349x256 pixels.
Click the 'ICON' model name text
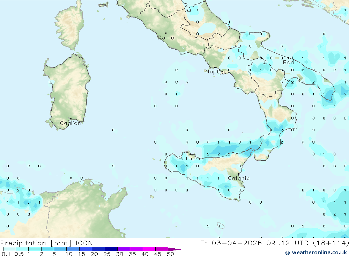(84, 243)
